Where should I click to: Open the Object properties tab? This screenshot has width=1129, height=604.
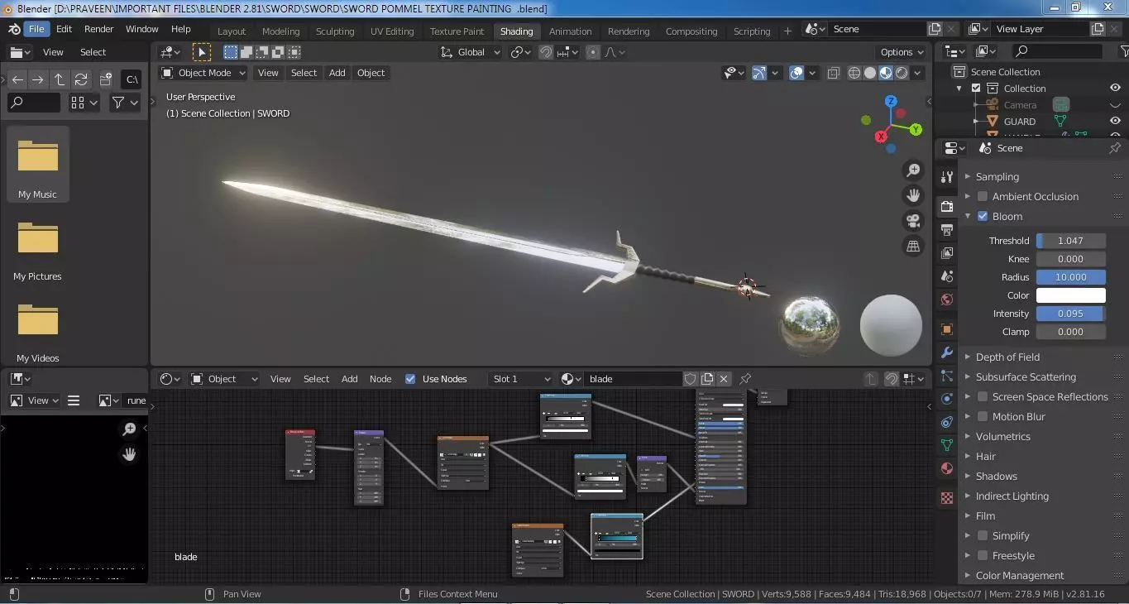947,329
